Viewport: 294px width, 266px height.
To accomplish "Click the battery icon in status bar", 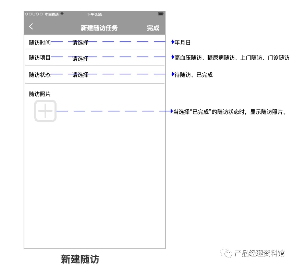I will [161, 14].
